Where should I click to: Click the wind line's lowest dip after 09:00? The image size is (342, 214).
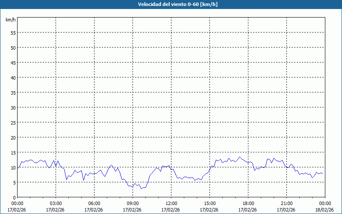[142, 188]
